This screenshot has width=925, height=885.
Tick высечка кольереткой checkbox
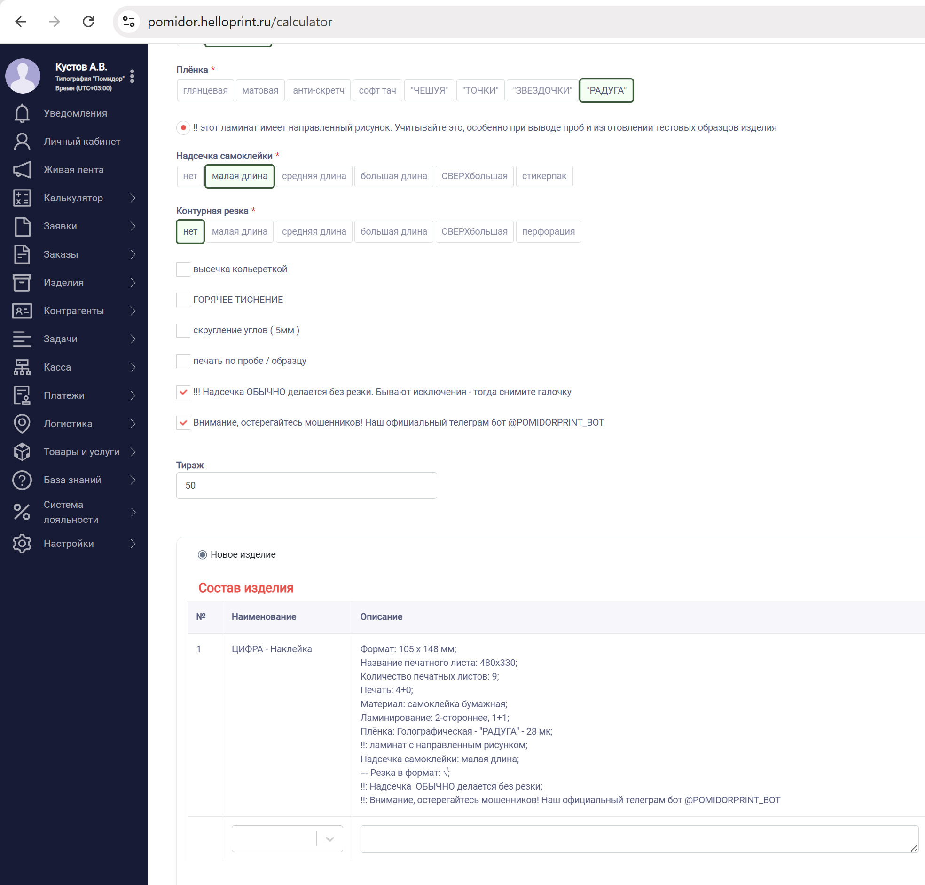coord(183,269)
